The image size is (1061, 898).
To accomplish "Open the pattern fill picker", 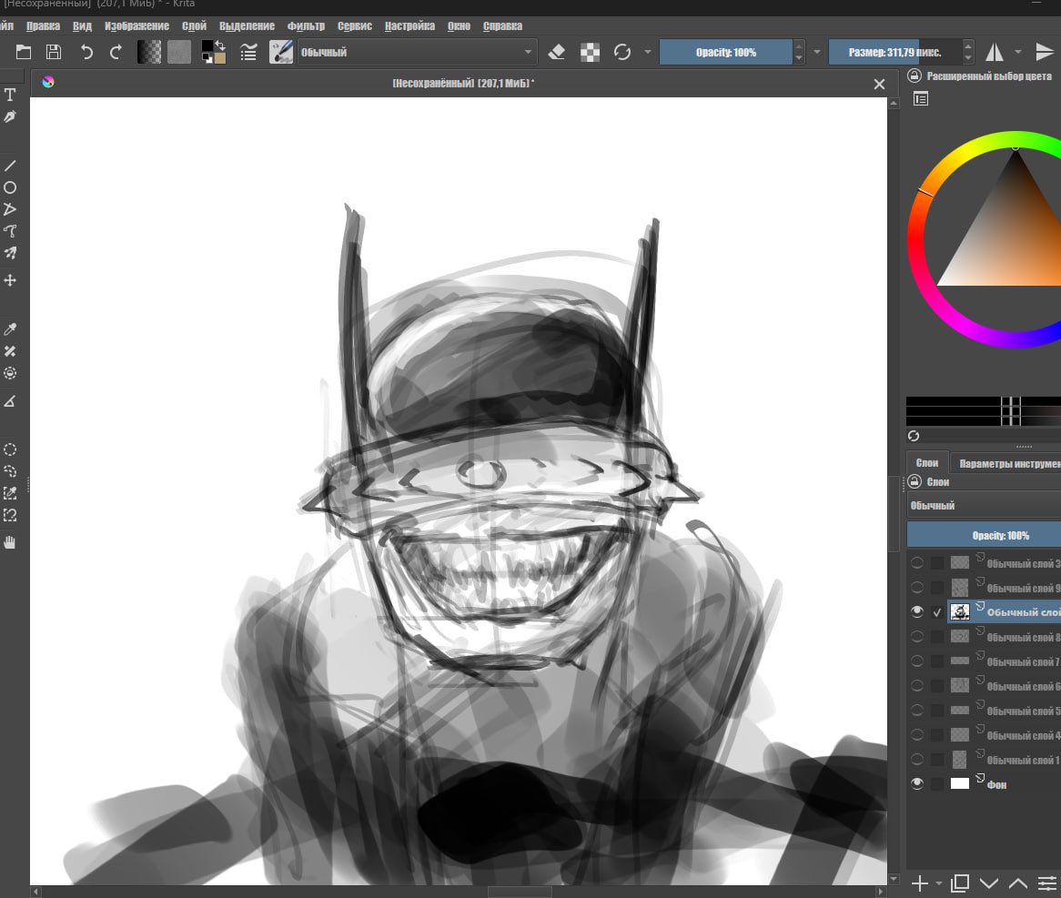I will pyautogui.click(x=179, y=52).
